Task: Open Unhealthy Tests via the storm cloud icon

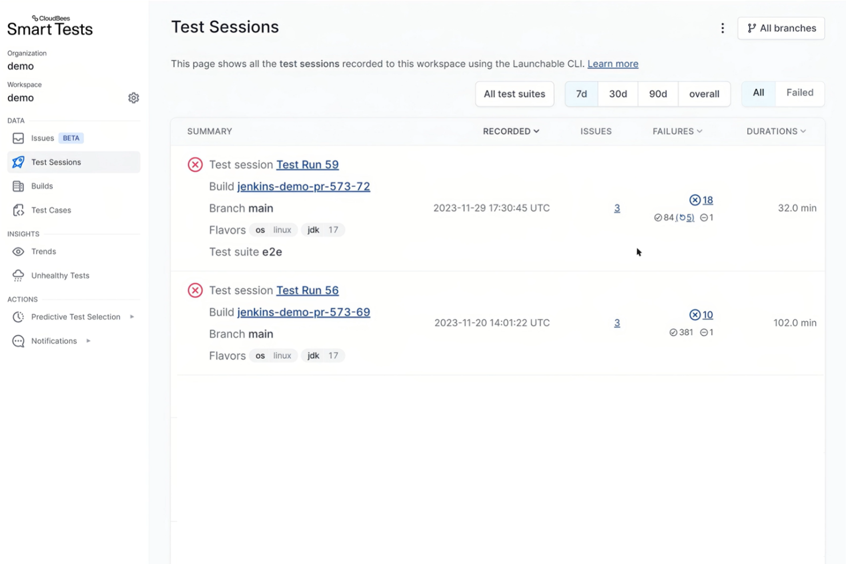Action: coord(18,275)
